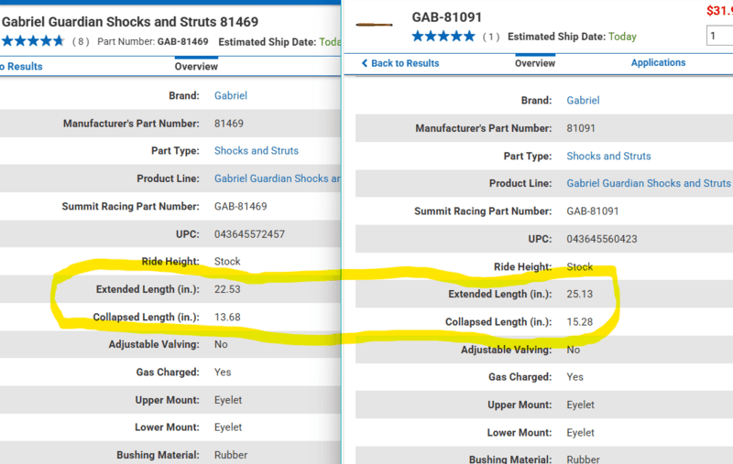Open the Gabriel brand link on the left page
This screenshot has height=464, width=733.
231,95
